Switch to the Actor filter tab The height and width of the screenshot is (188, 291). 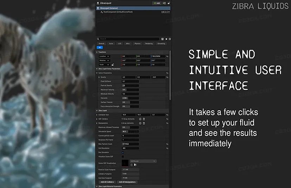point(111,44)
